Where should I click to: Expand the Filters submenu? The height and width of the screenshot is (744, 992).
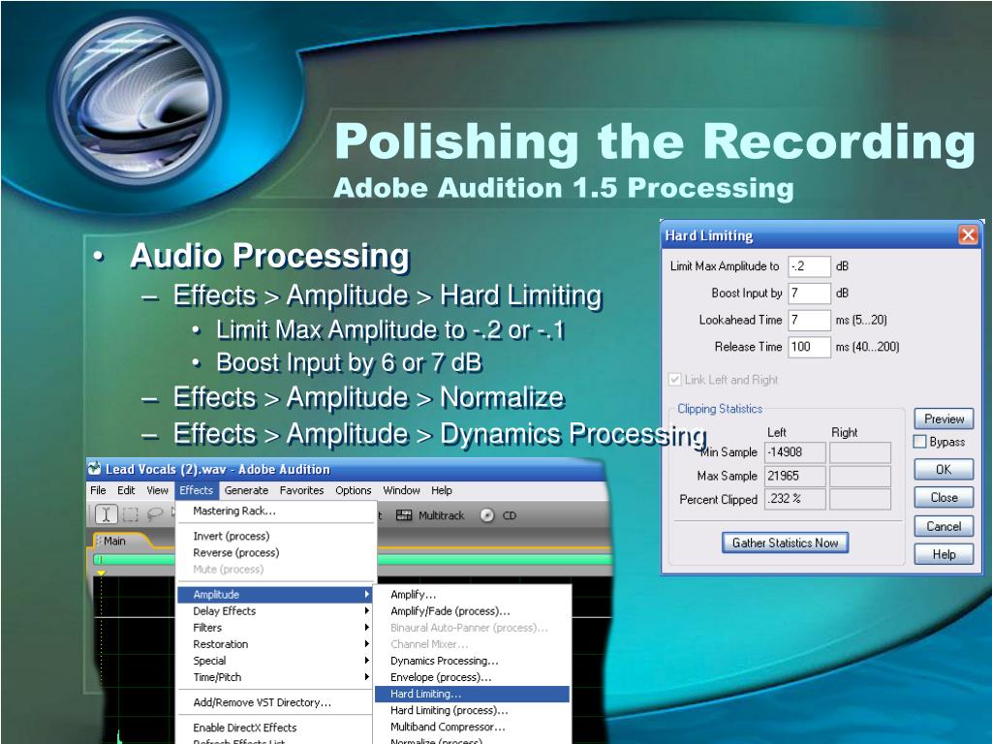click(x=275, y=627)
